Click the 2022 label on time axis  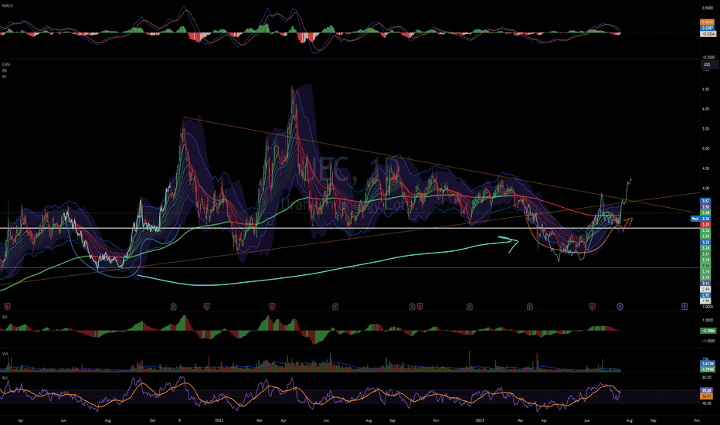click(219, 420)
